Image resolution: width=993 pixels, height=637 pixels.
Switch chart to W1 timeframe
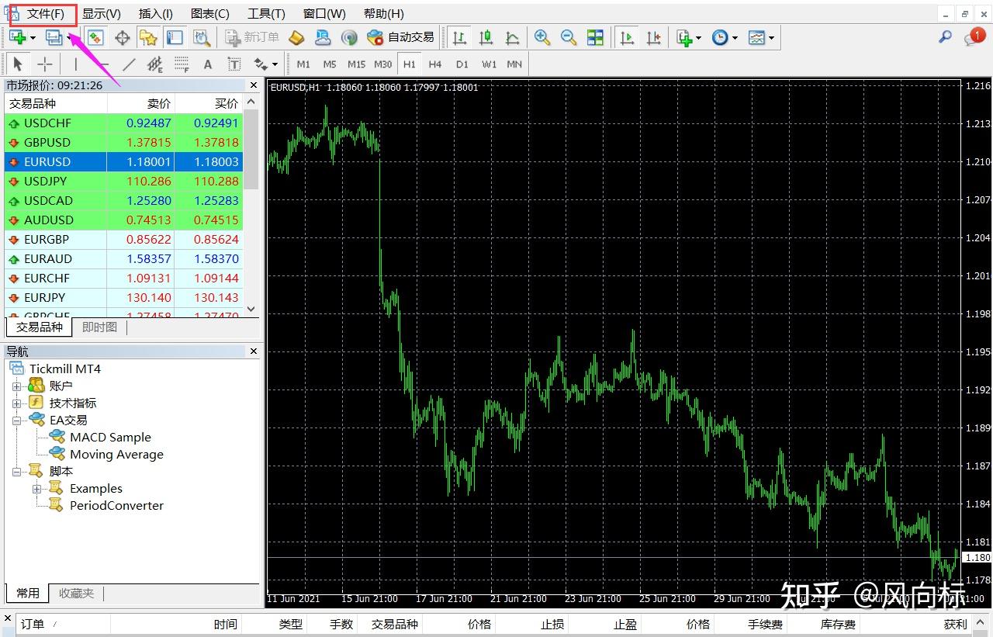click(x=489, y=64)
